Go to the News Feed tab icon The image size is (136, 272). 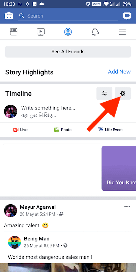pyautogui.click(x=14, y=32)
